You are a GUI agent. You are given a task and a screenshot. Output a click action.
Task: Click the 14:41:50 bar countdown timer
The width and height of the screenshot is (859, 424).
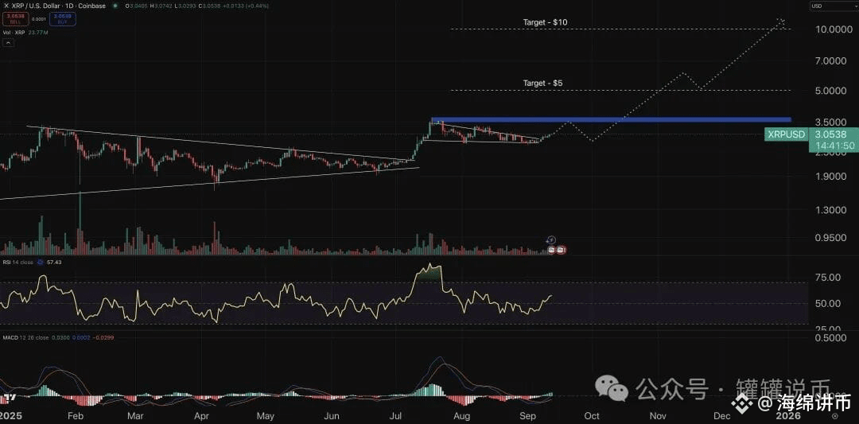[834, 145]
